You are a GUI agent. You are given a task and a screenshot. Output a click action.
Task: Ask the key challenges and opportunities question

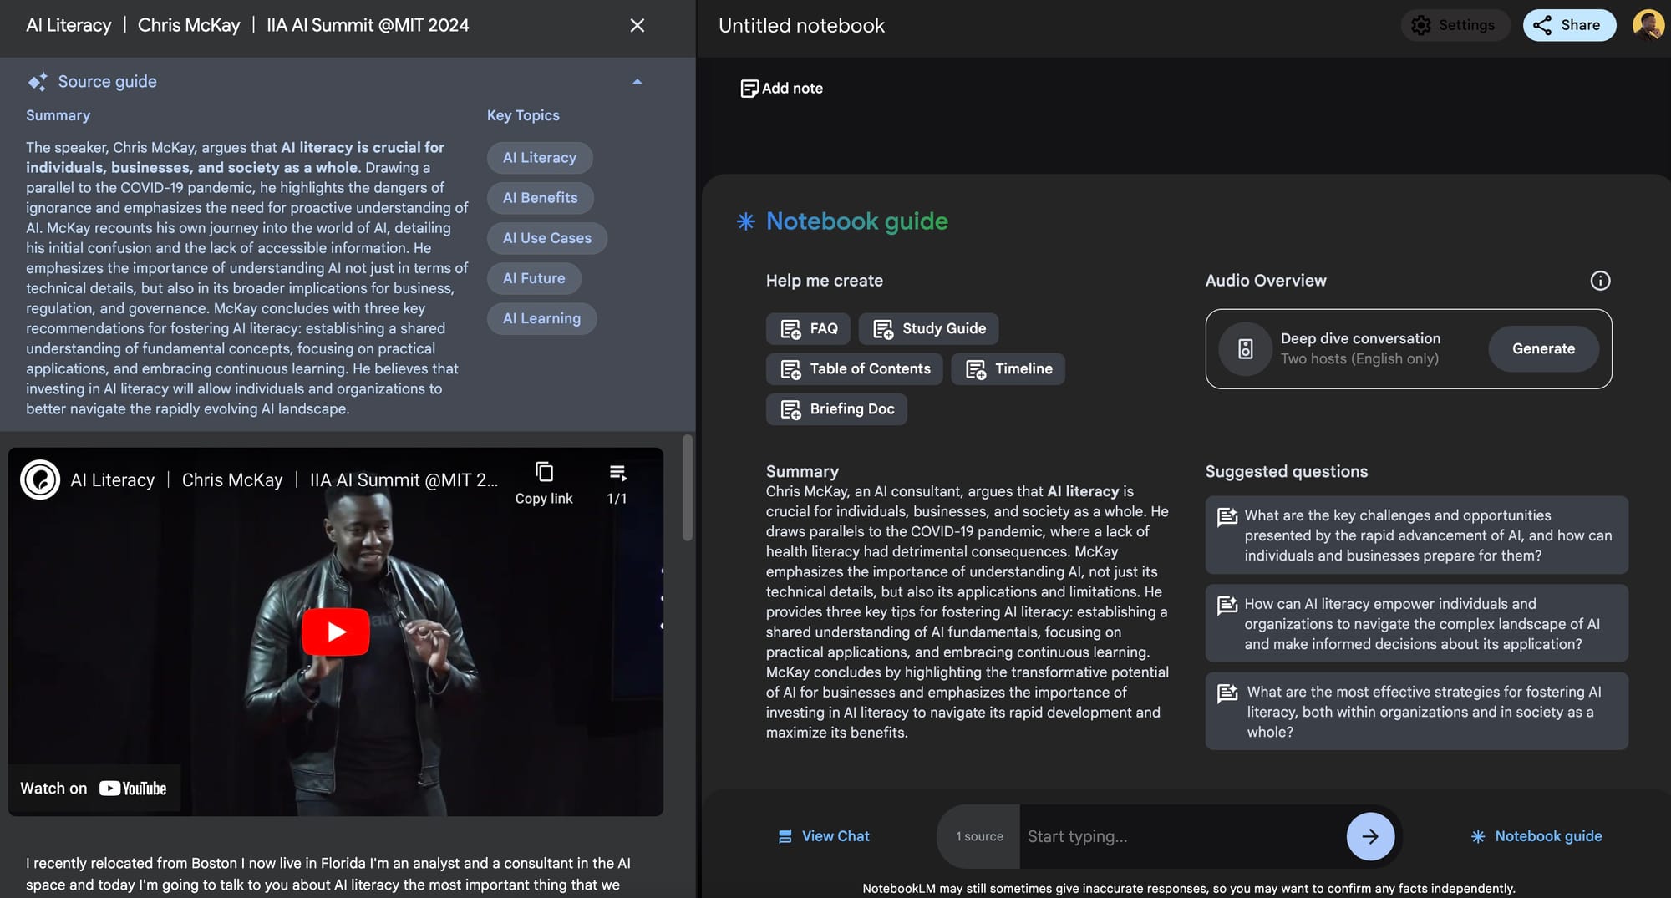point(1416,535)
